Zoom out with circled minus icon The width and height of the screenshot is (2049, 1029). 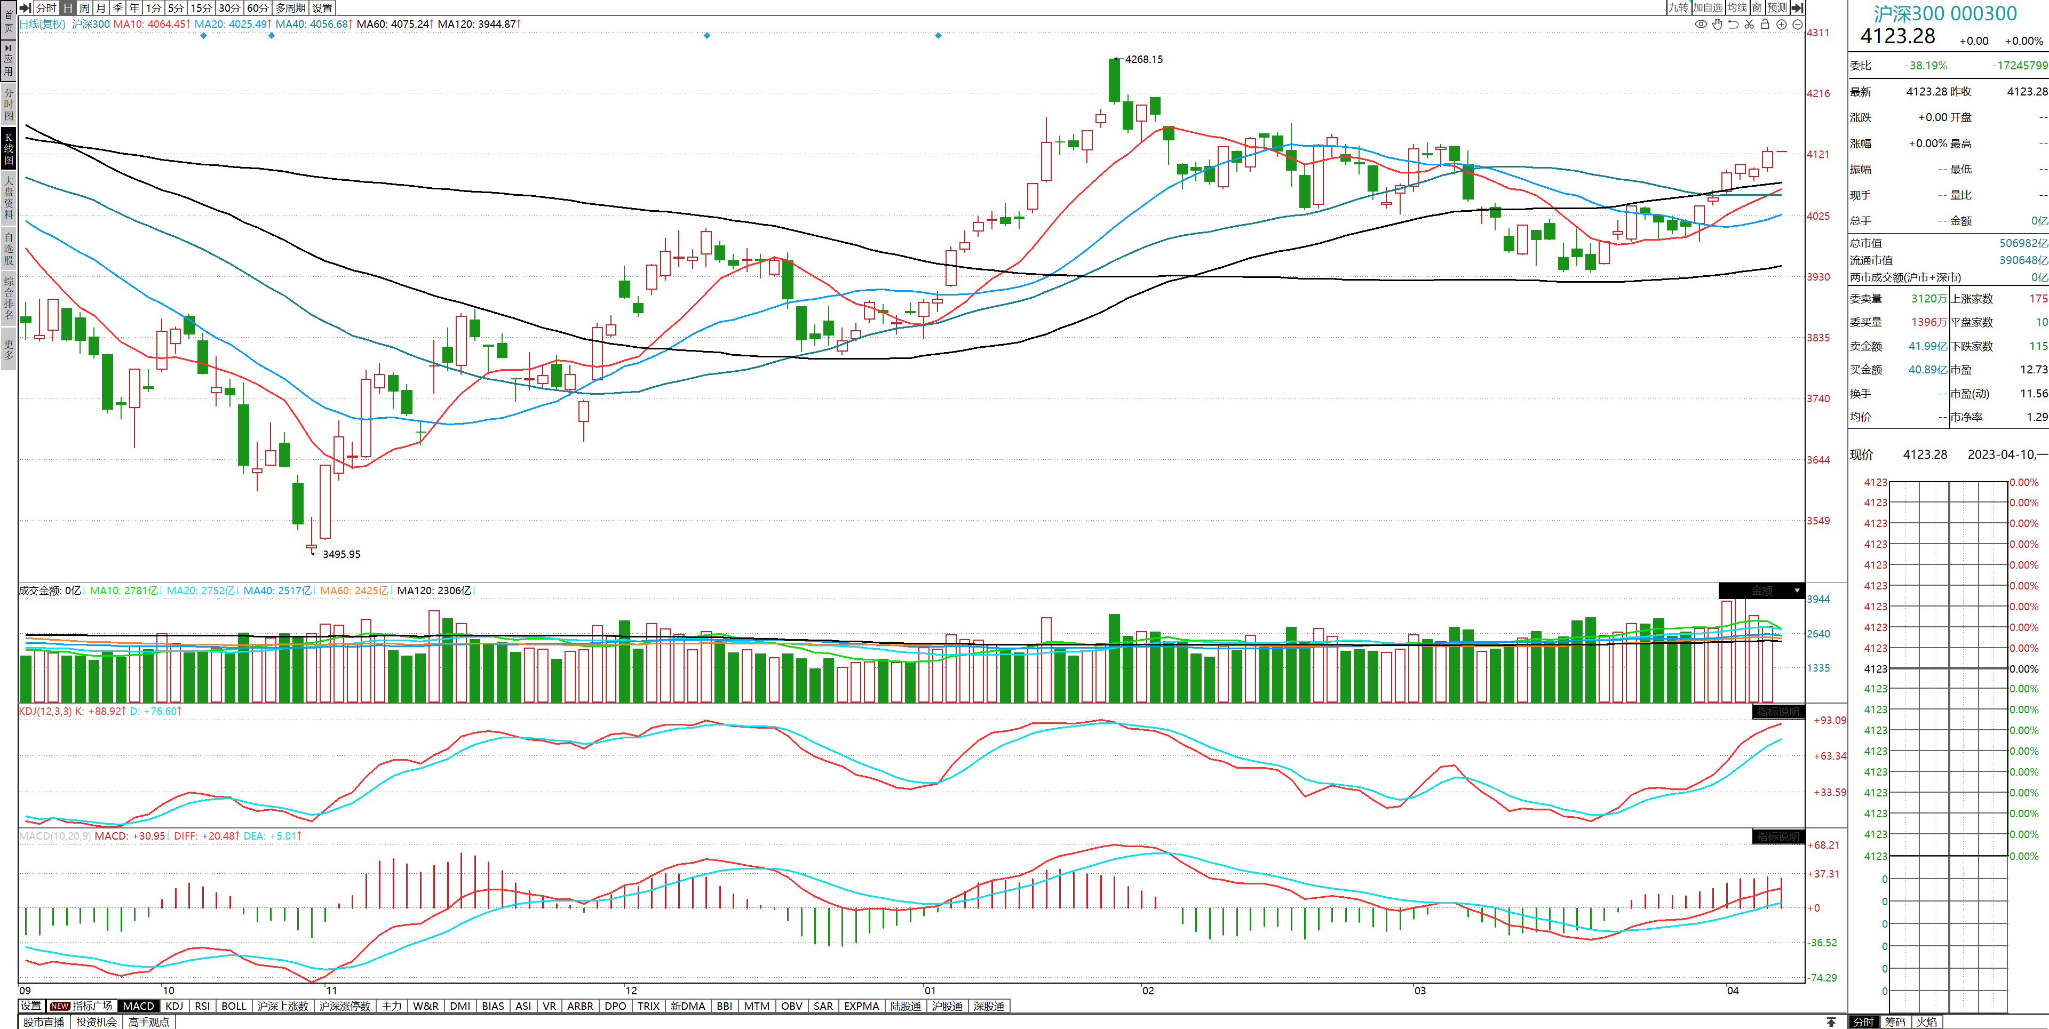pos(1797,25)
